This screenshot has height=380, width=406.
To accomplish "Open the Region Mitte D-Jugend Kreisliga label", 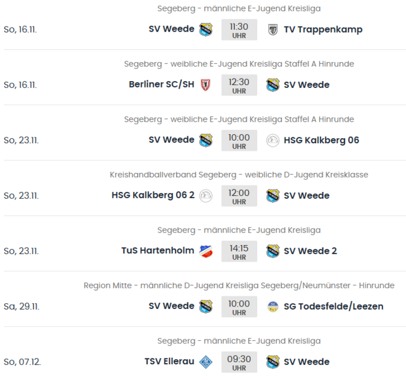I will [x=239, y=286].
